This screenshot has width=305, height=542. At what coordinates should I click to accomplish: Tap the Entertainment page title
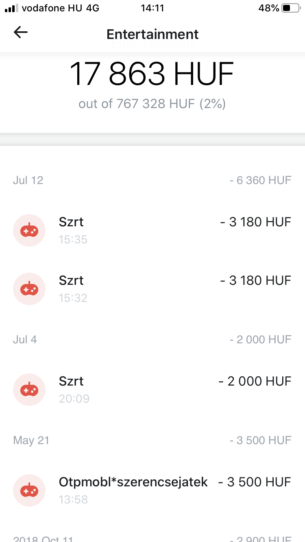coord(152,34)
